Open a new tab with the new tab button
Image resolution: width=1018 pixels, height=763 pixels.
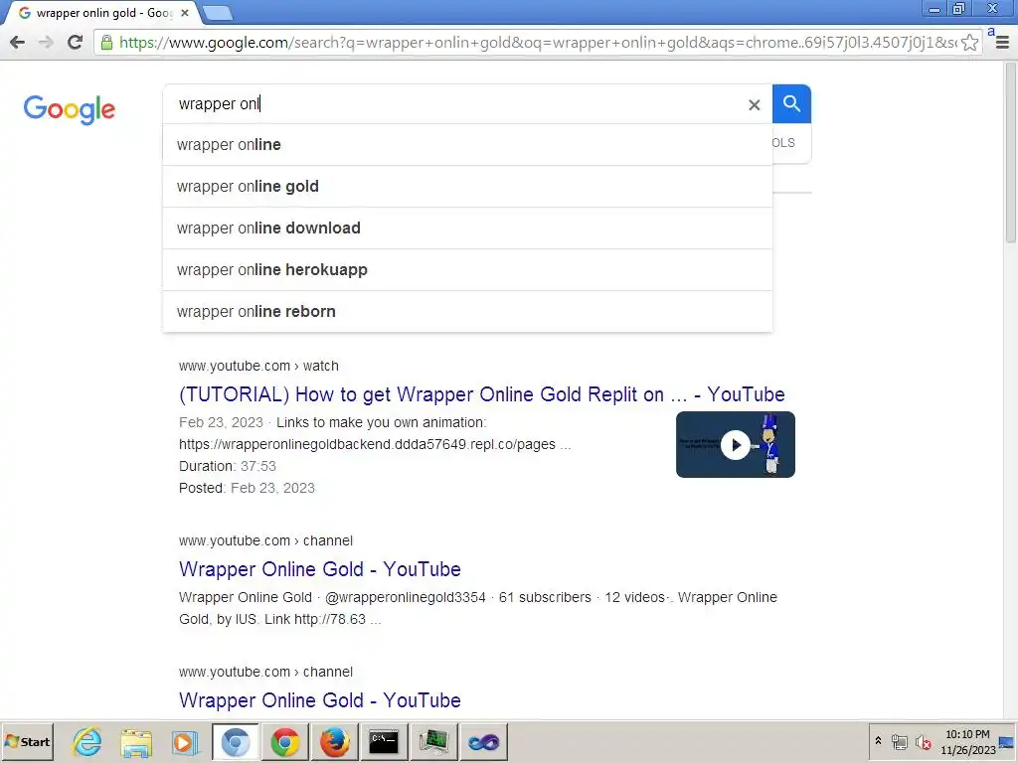coord(218,13)
